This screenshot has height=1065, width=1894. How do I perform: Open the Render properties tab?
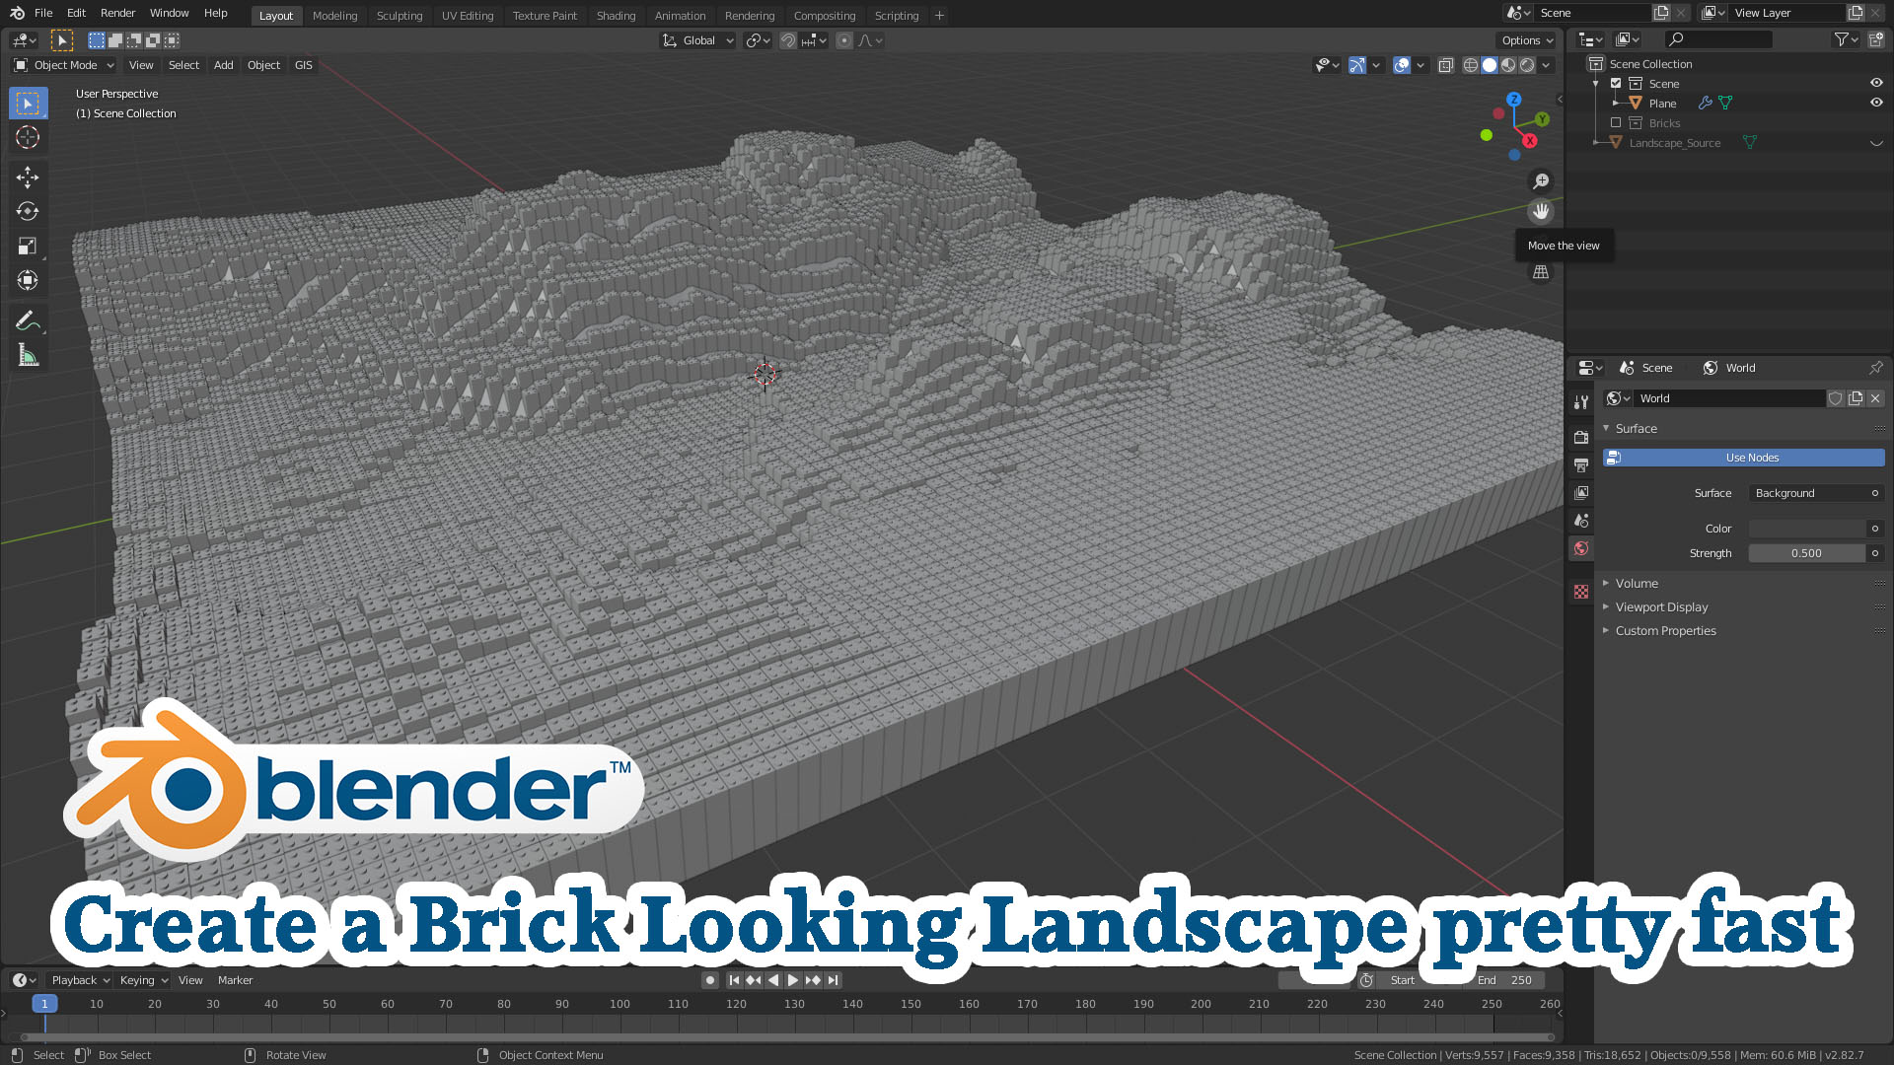[1581, 437]
